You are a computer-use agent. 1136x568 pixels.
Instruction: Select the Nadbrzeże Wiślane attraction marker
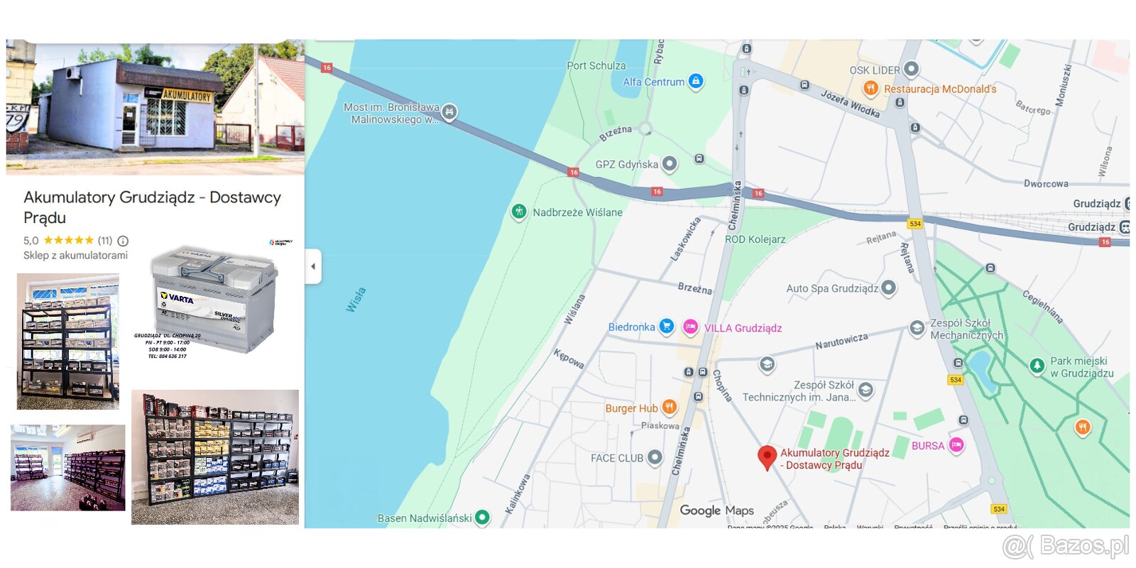[519, 212]
